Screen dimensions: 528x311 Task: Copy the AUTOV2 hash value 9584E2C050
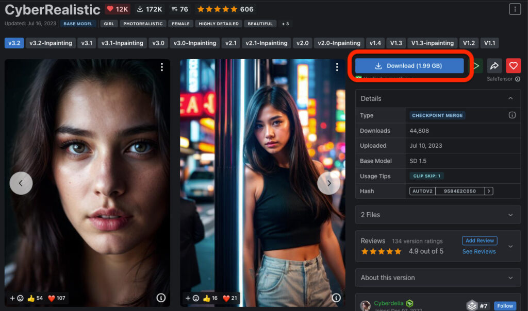point(459,191)
